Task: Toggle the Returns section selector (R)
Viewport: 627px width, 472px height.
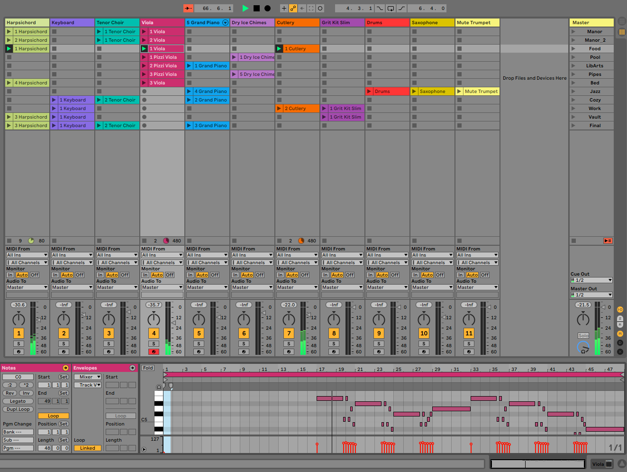Action: point(620,325)
